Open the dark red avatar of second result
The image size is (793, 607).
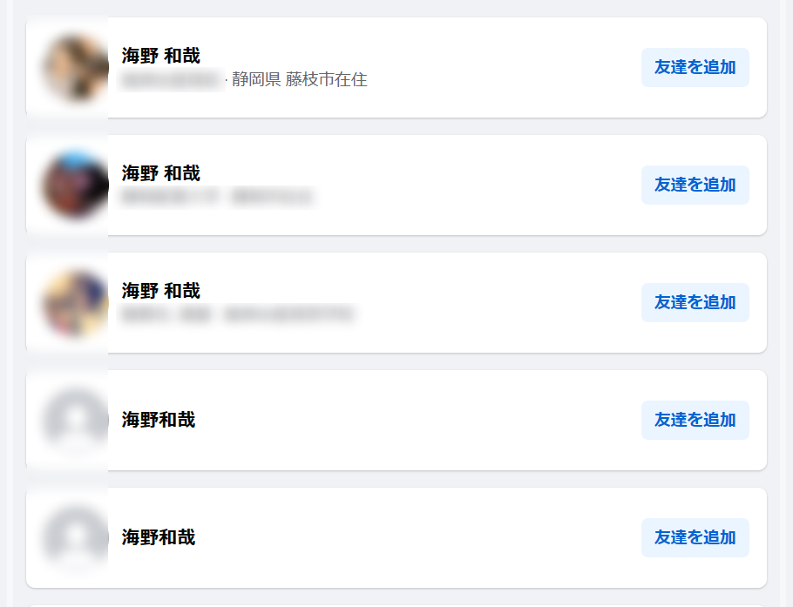coord(75,185)
